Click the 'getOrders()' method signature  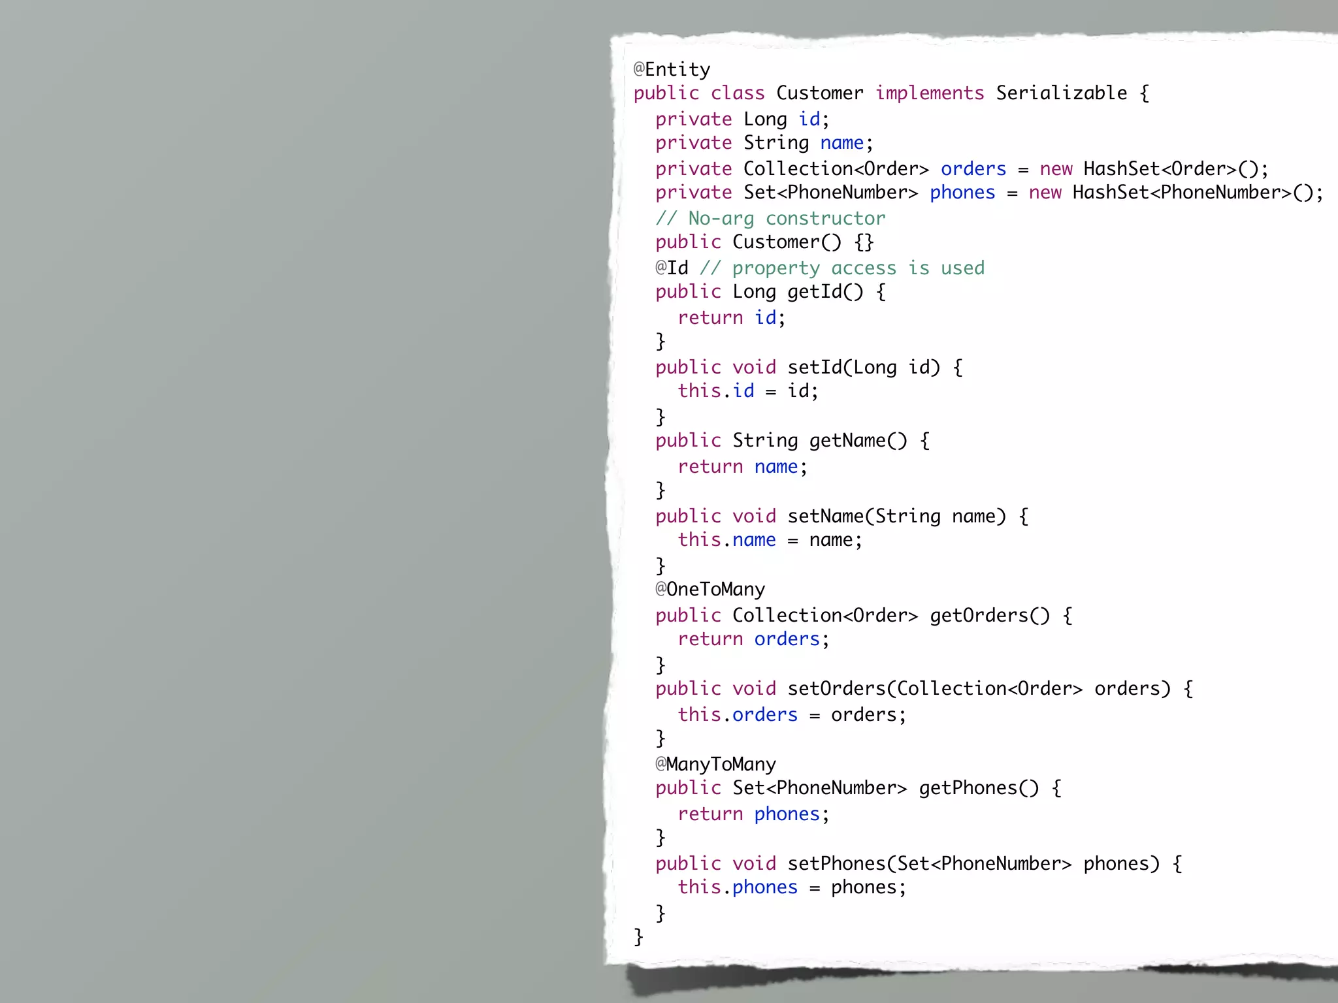(x=864, y=616)
